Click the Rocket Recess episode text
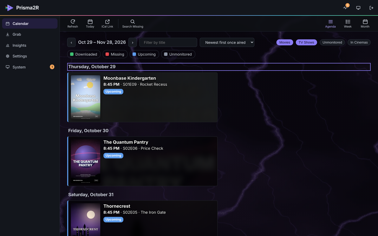Screen dimensions: 378x236 tap(154, 84)
